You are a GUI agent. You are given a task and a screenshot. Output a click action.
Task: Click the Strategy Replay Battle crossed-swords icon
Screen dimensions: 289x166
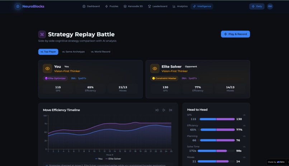42,34
